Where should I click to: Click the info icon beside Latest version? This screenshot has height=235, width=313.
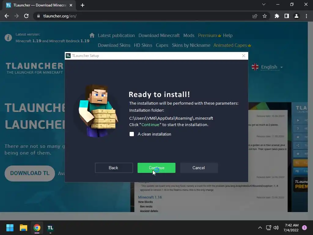8,38
